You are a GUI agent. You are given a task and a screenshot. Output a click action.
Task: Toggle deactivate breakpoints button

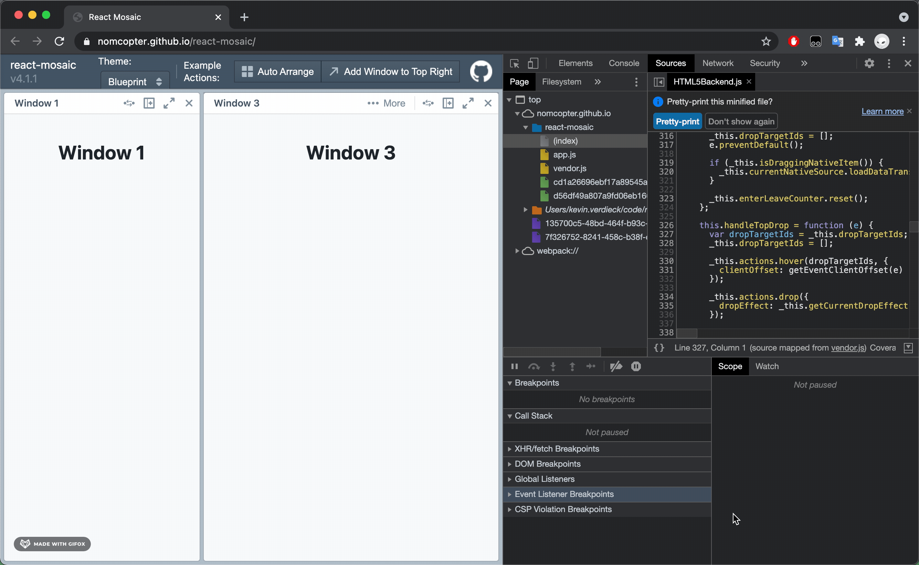(616, 367)
